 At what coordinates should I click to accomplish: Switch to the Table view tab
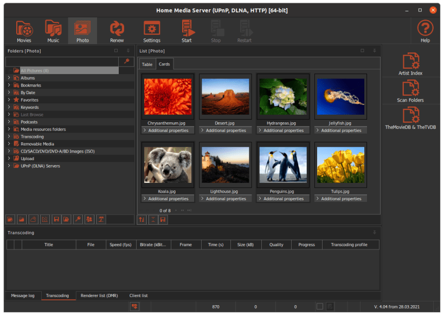(147, 64)
